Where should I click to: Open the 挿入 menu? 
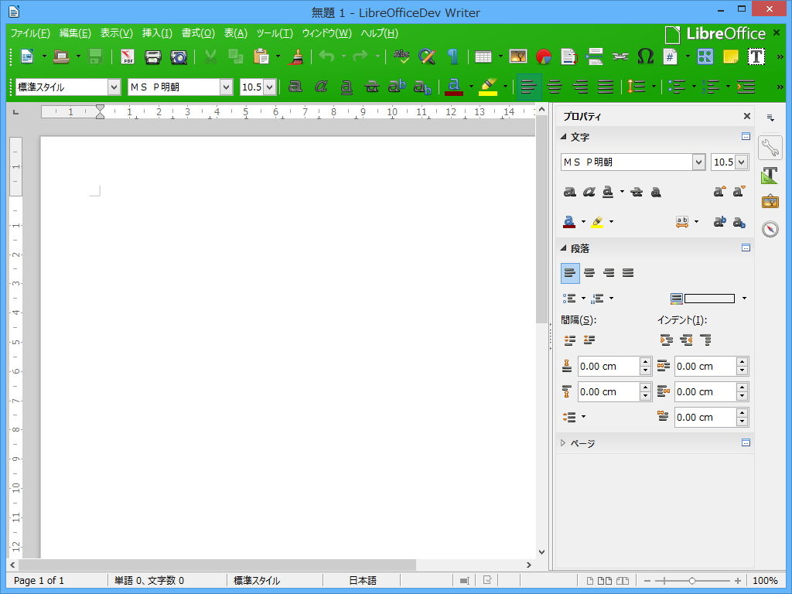pos(157,33)
